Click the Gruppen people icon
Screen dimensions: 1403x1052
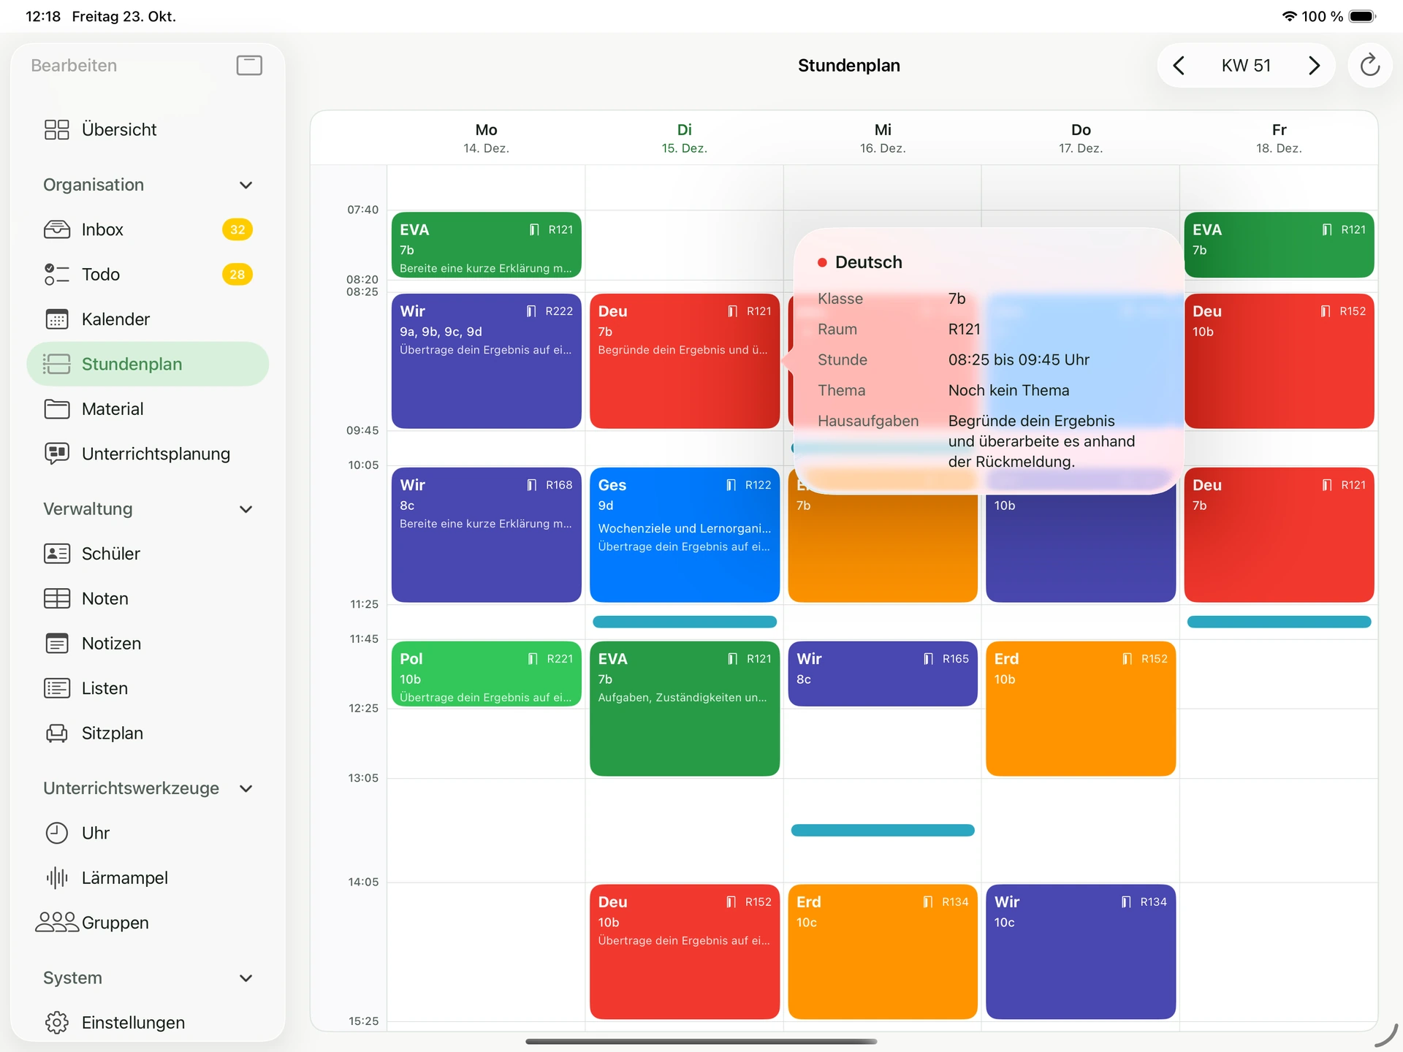click(x=57, y=922)
